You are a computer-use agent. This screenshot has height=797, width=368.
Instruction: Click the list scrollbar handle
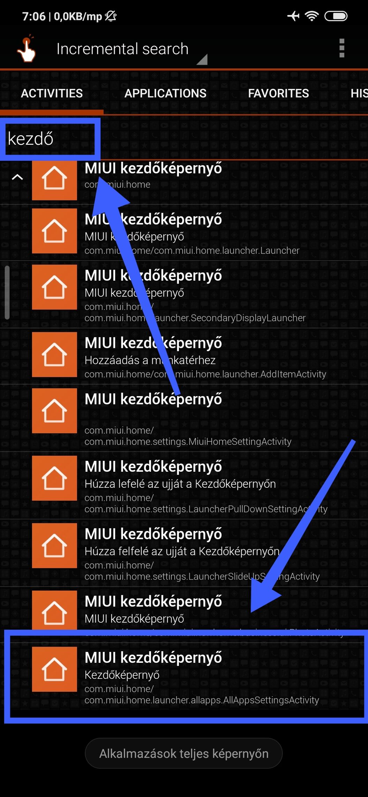click(7, 293)
